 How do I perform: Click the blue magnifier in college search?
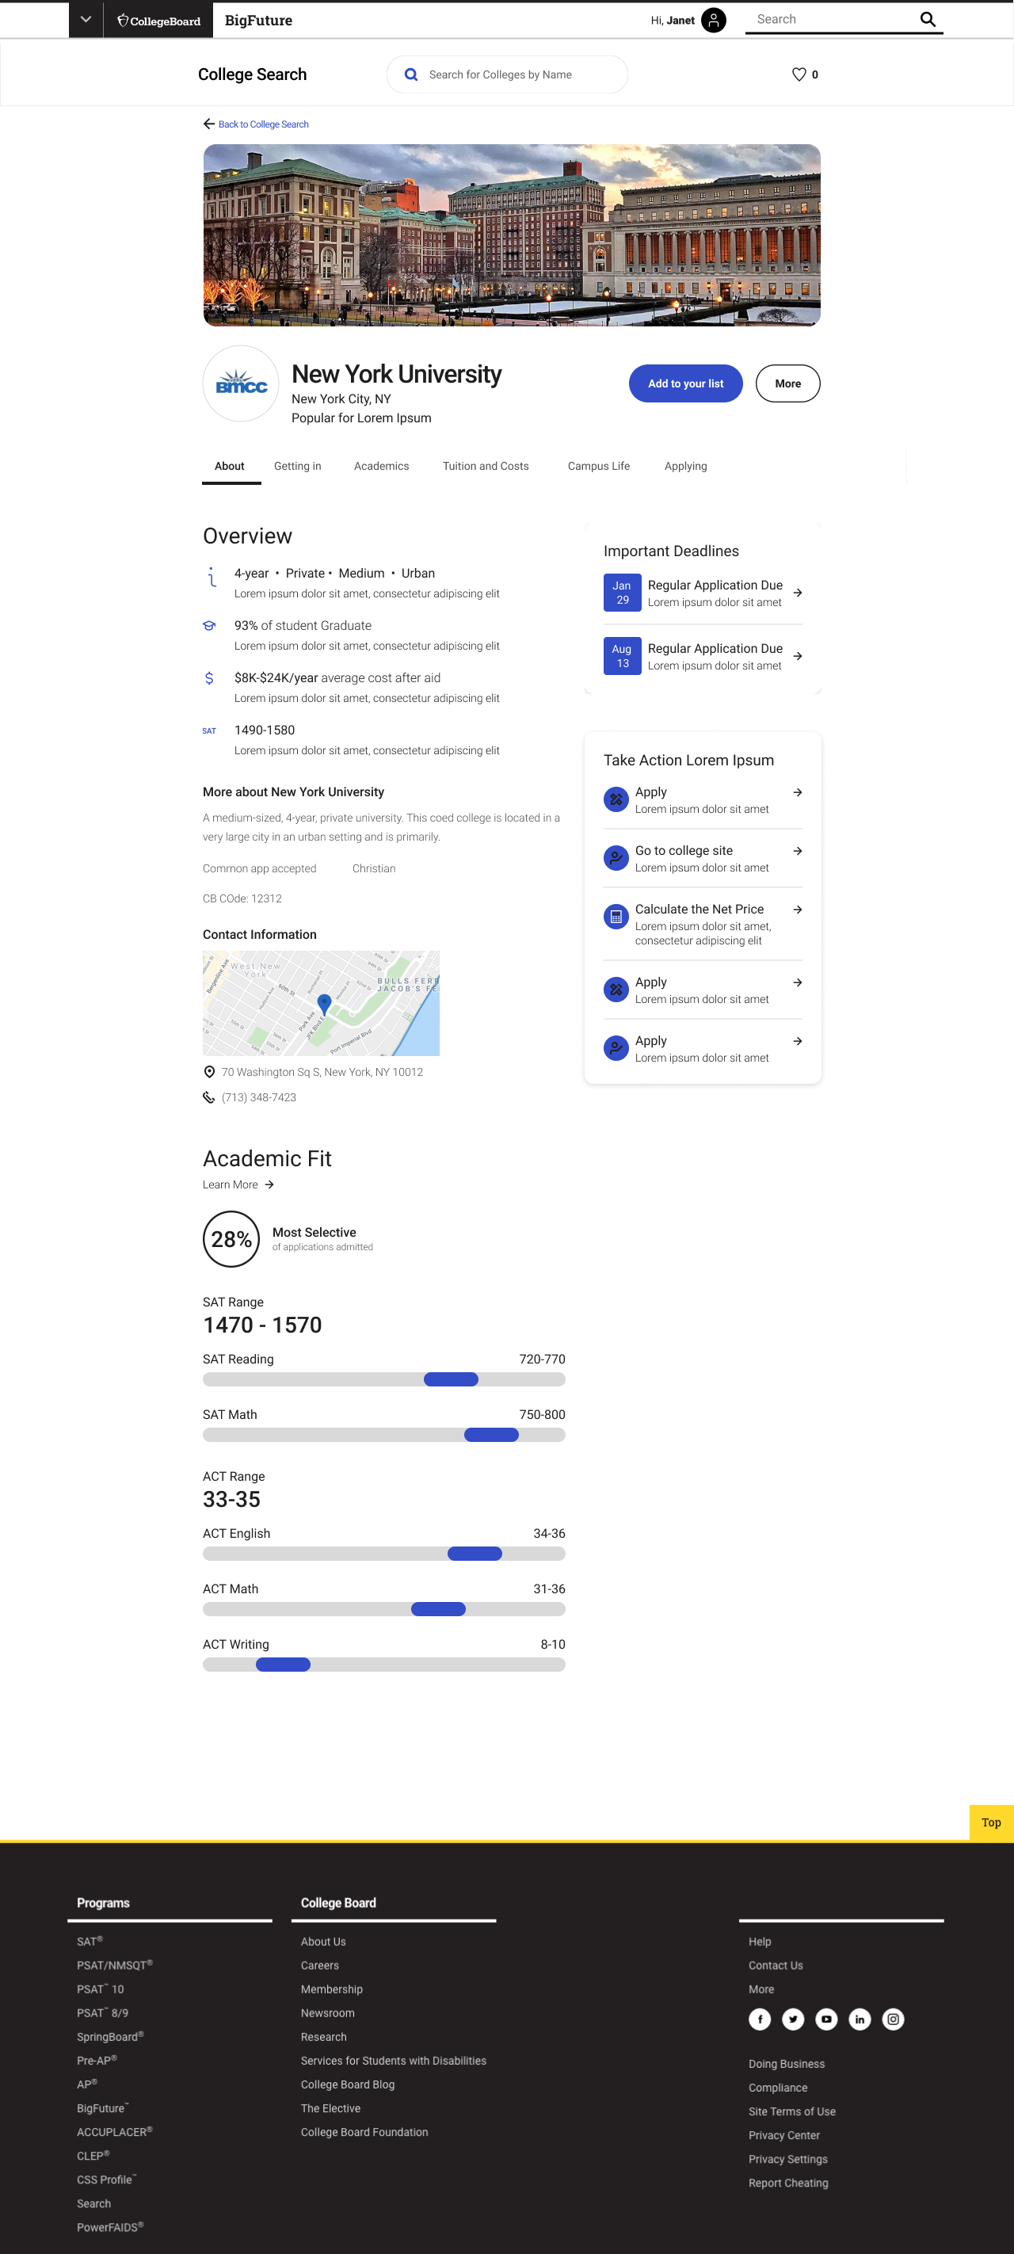(410, 74)
